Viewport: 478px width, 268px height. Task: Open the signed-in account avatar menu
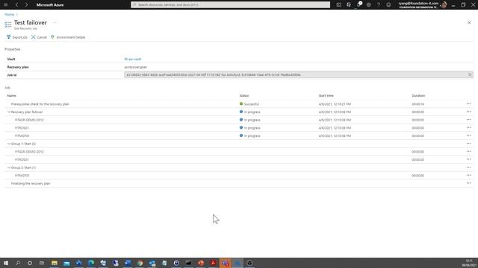(444, 4)
